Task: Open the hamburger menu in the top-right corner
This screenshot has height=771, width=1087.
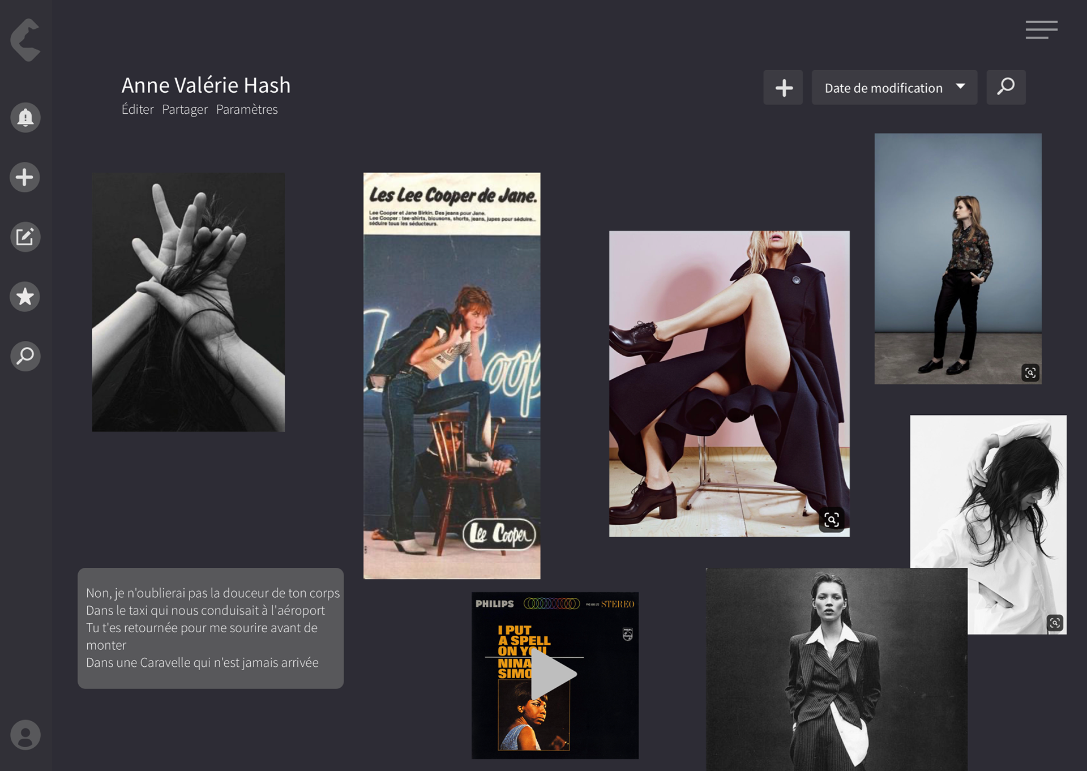Action: (1041, 29)
